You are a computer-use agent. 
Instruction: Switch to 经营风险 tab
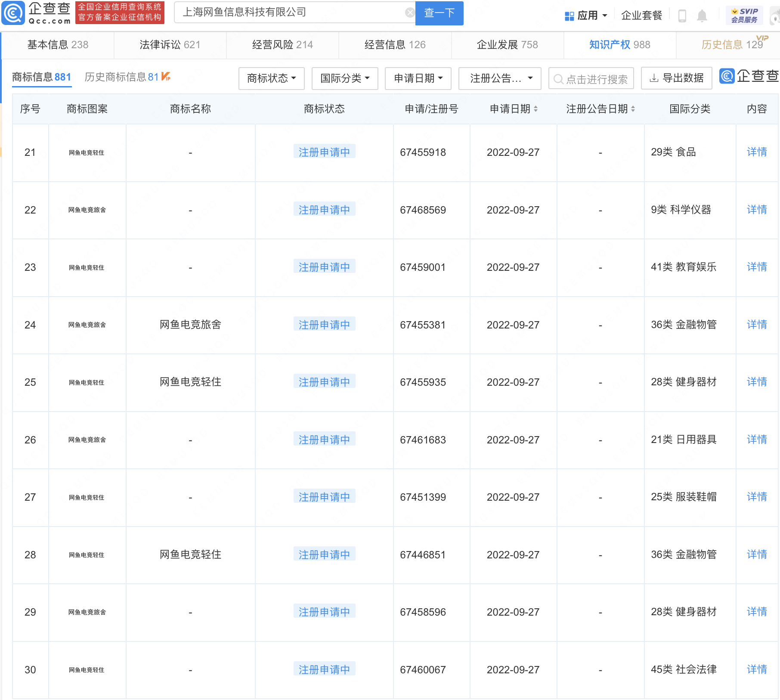(282, 45)
